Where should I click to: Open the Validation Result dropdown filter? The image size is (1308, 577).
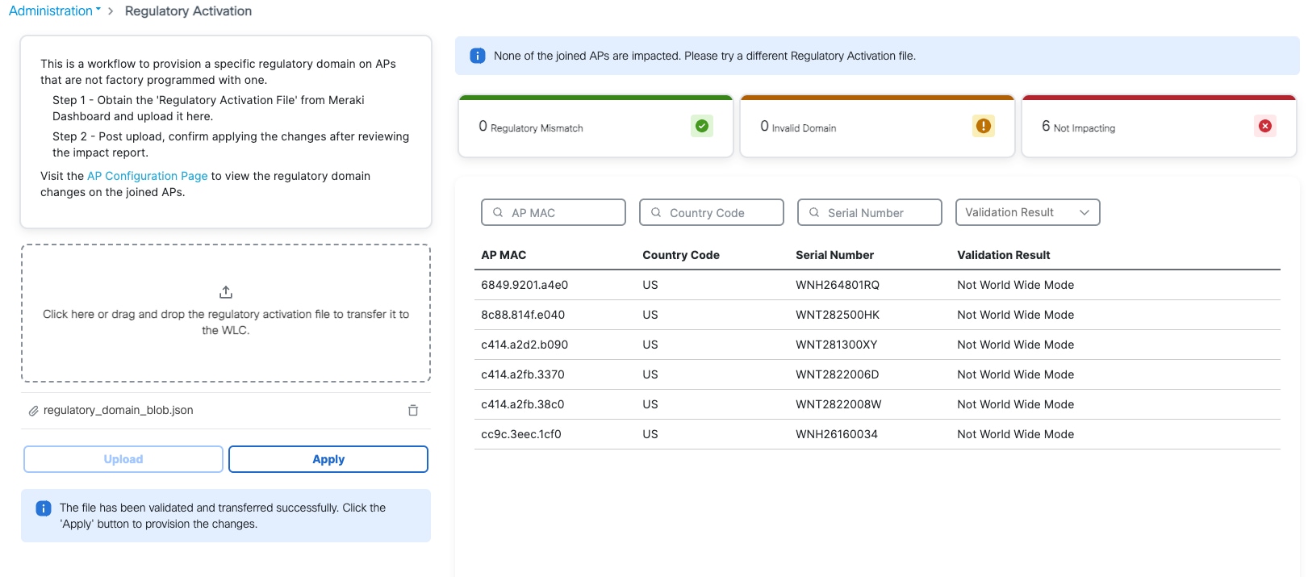click(x=1027, y=212)
